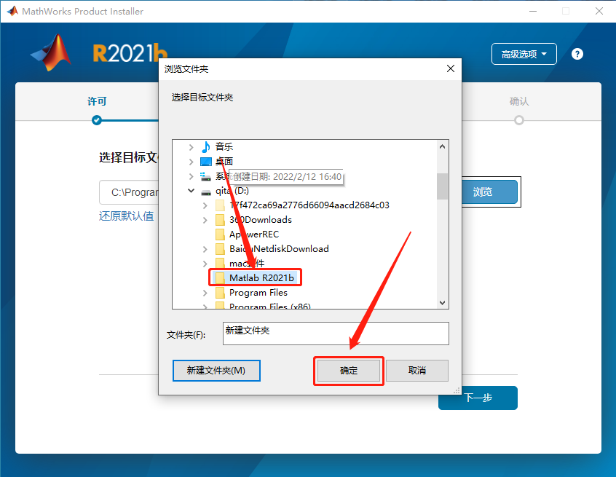Click the 文件夹(F) name input field
This screenshot has width=616, height=477.
pyautogui.click(x=336, y=334)
